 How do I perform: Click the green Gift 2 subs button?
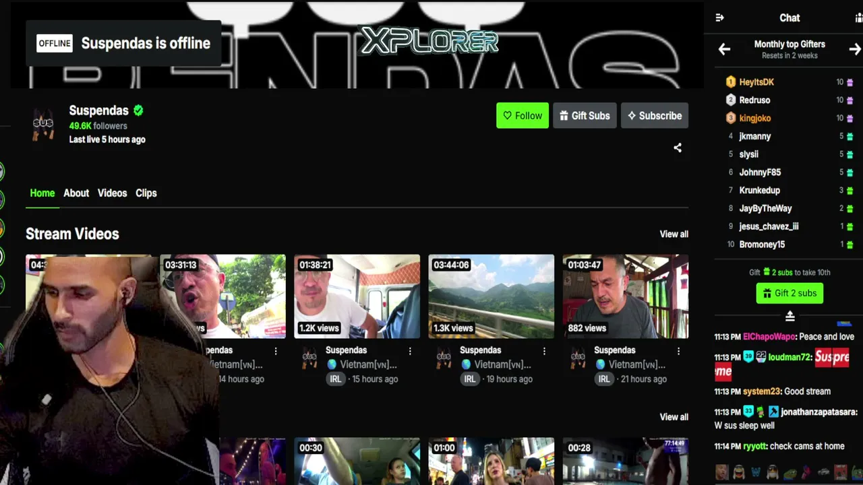coord(790,294)
